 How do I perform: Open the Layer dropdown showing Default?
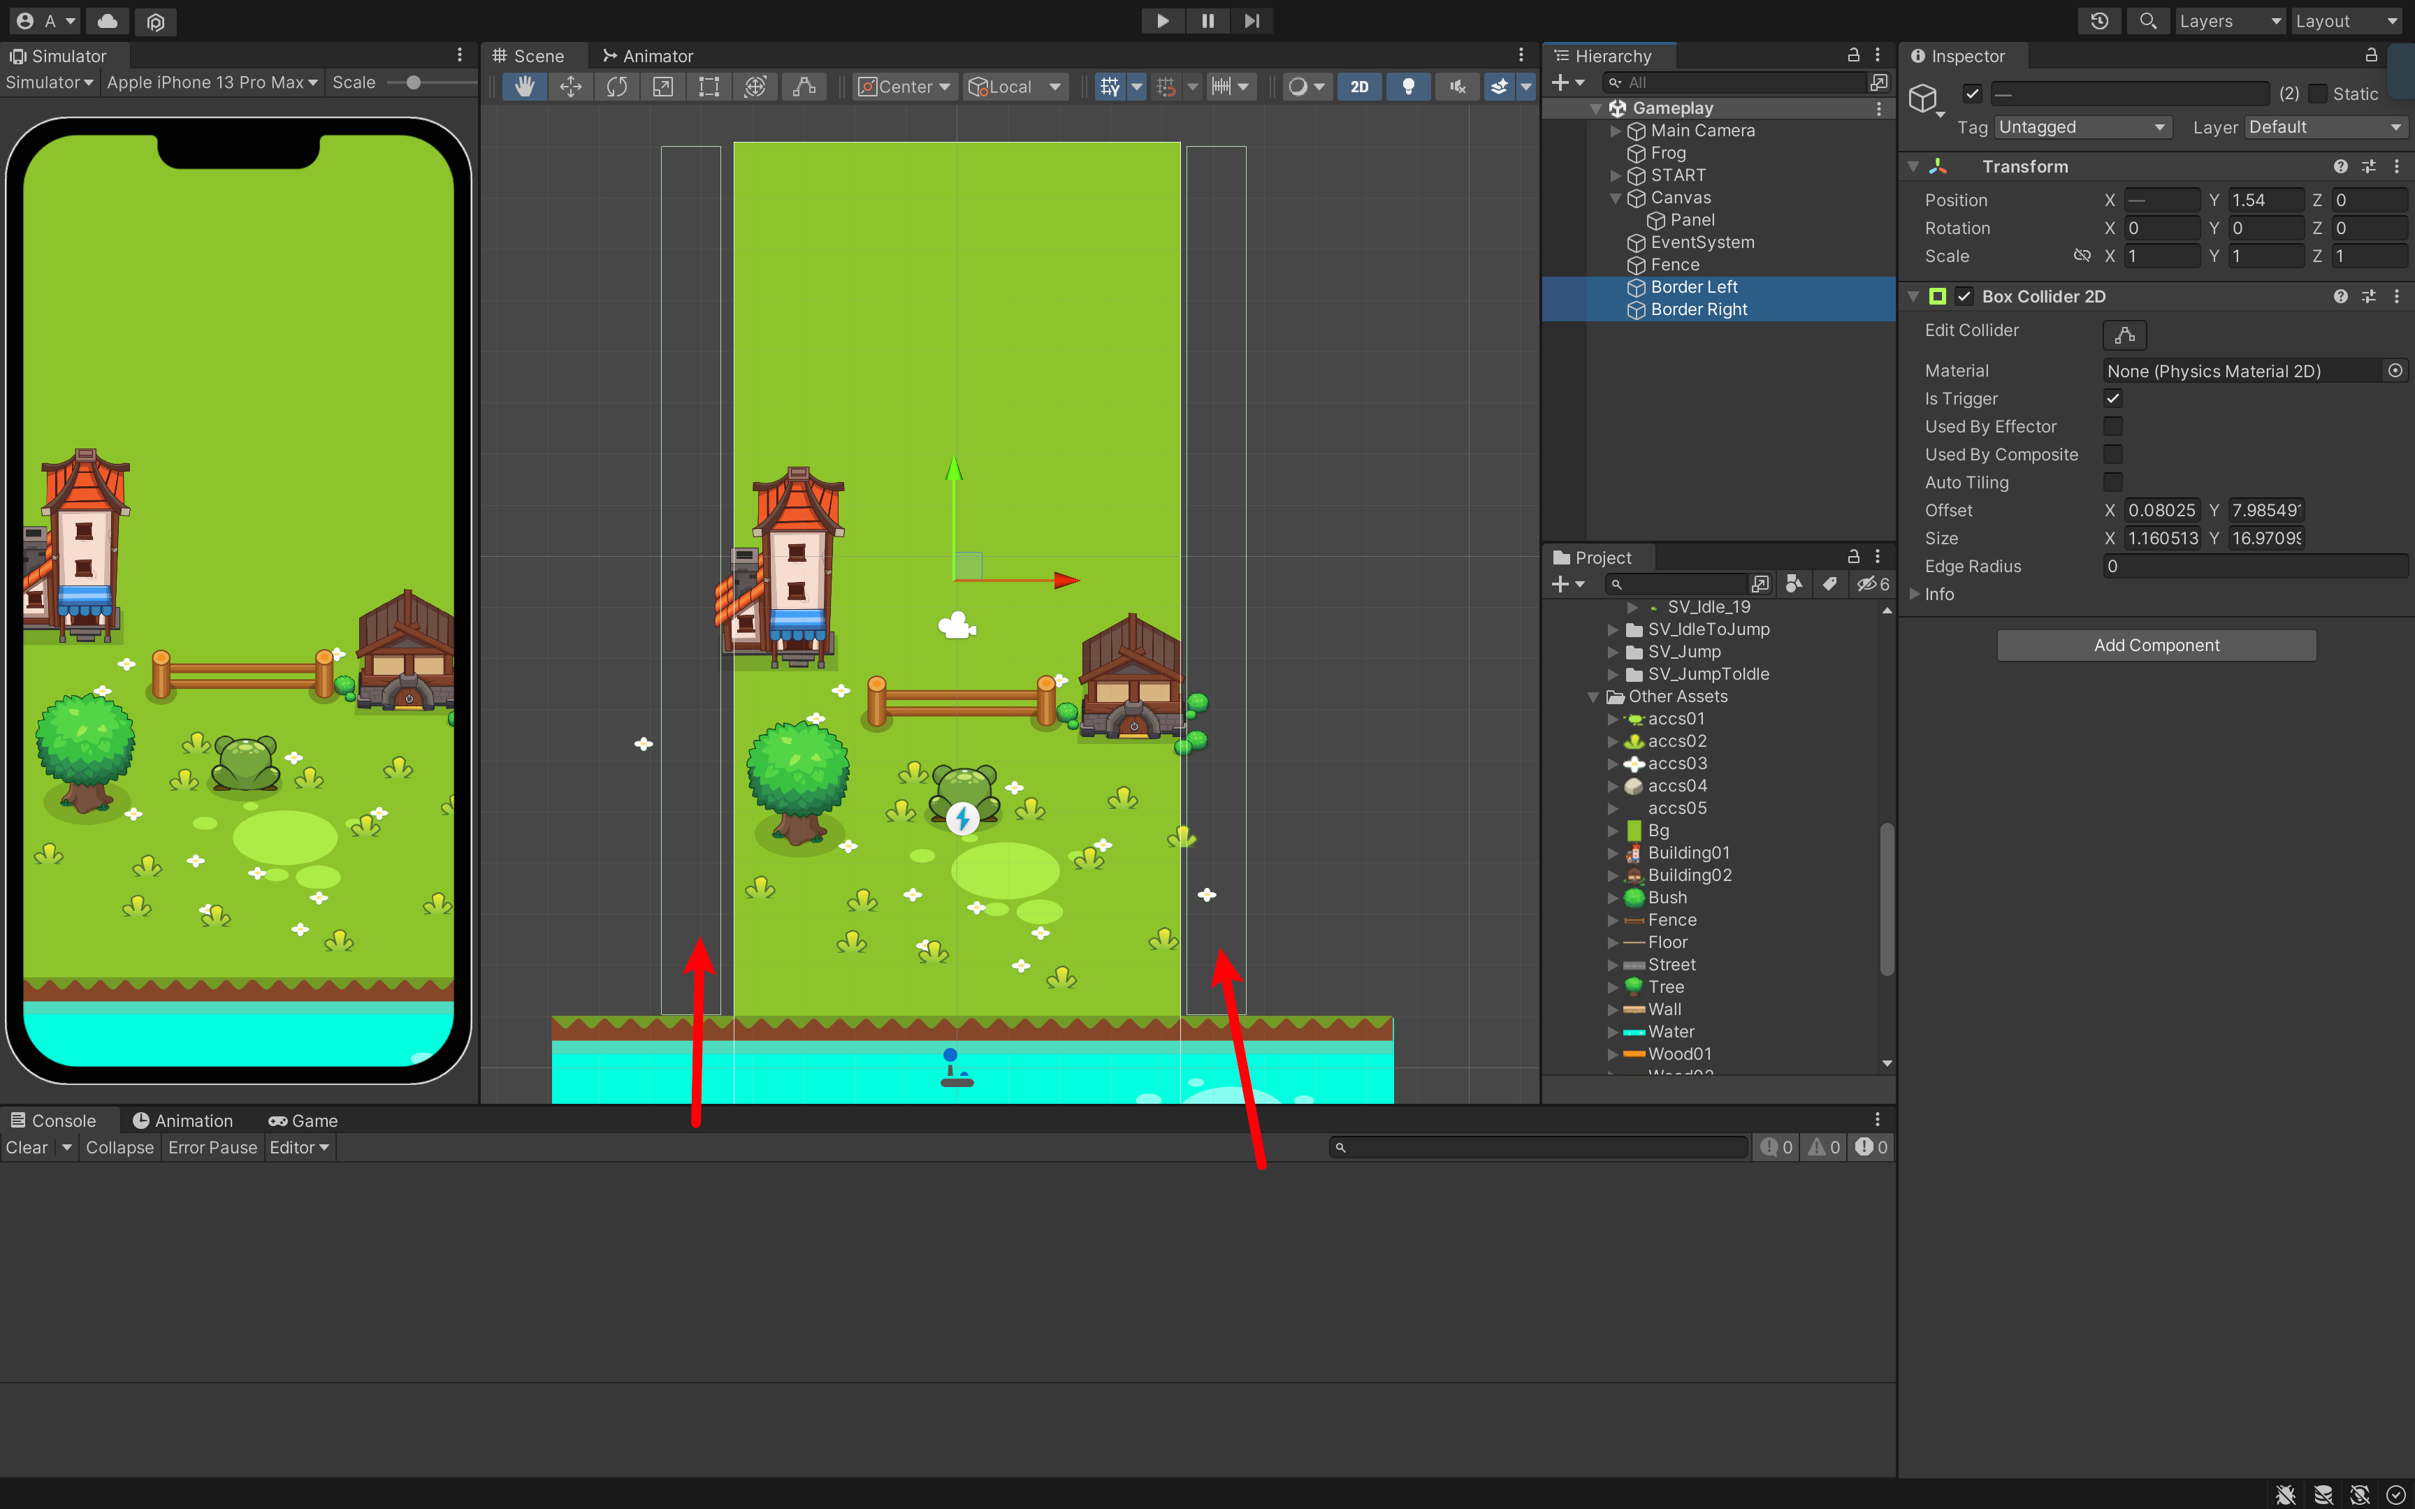click(x=2325, y=126)
